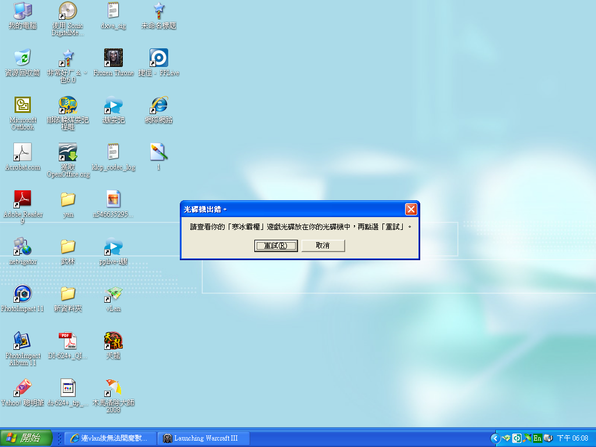Select the 新資料夾 folder icon
The width and height of the screenshot is (596, 447).
click(68, 294)
